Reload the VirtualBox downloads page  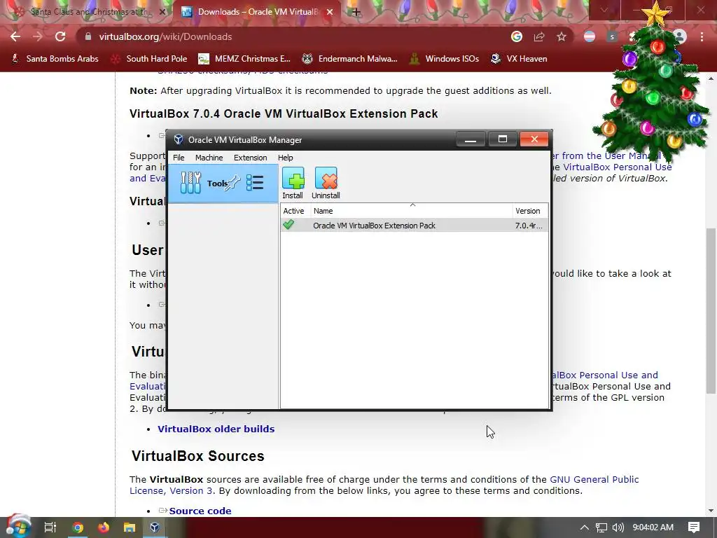click(x=60, y=36)
